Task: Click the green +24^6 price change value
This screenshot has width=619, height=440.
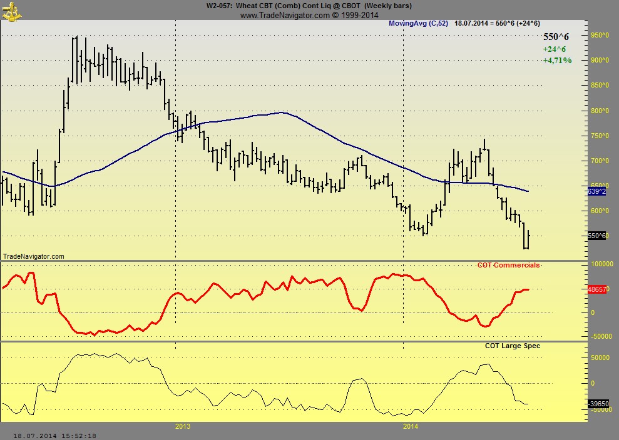Action: pyautogui.click(x=555, y=49)
